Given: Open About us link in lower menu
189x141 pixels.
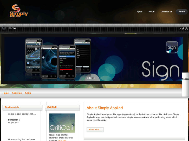Looking at the screenshot, I should [x=17, y=93].
